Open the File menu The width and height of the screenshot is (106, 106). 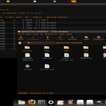tap(21, 34)
